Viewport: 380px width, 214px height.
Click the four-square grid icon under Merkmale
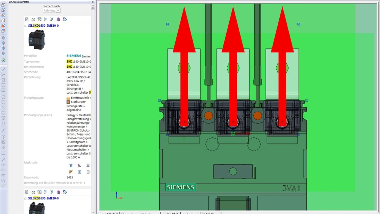pyautogui.click(x=88, y=172)
